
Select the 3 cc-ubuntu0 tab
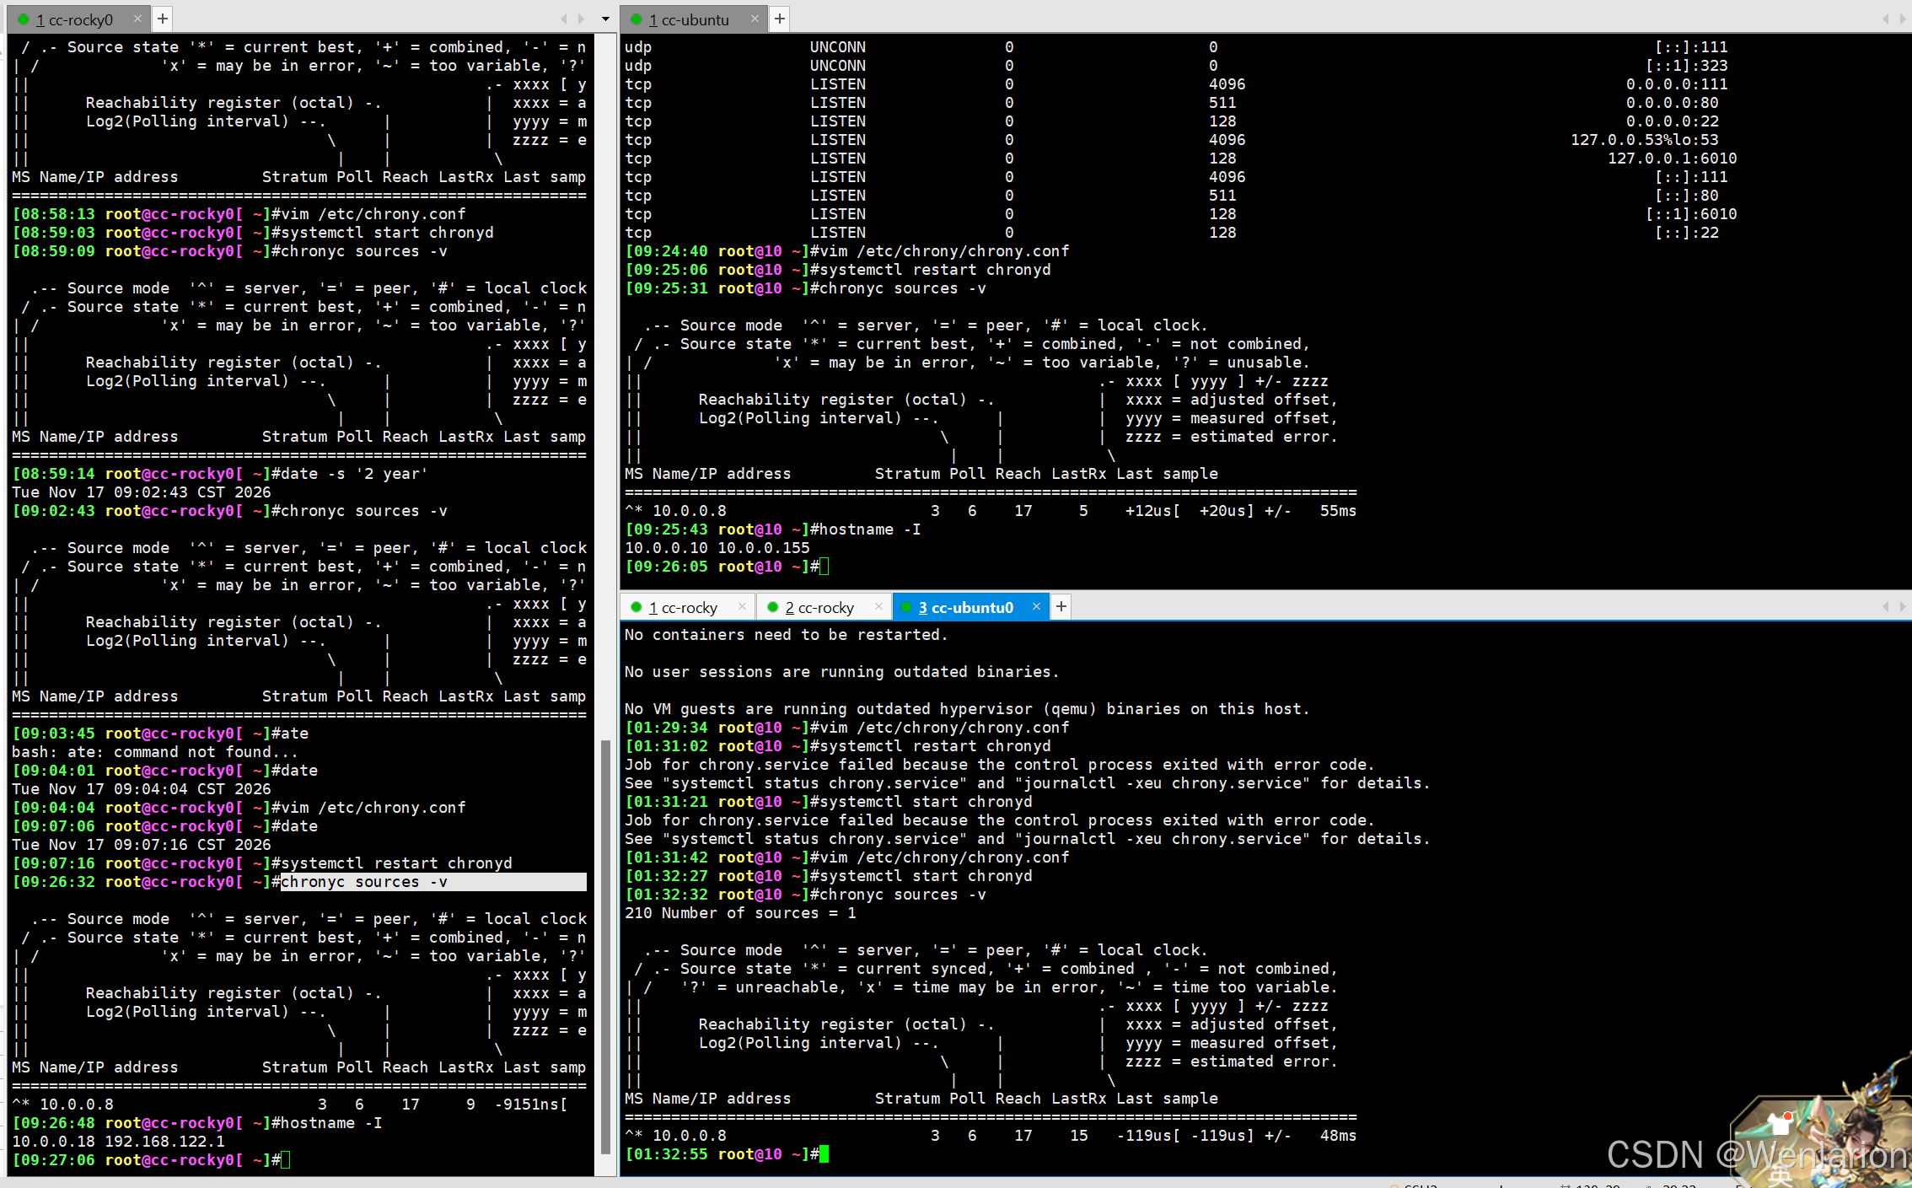click(965, 607)
